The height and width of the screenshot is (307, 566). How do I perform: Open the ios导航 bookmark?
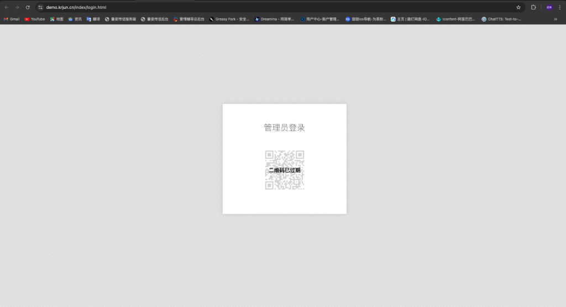pyautogui.click(x=366, y=19)
